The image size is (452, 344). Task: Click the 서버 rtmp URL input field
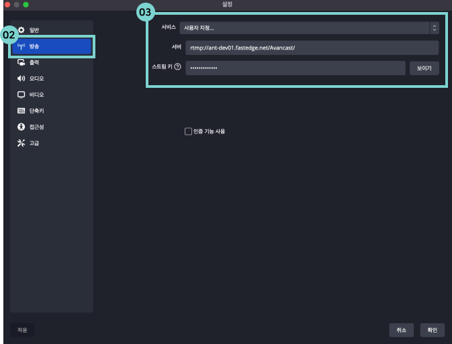[x=312, y=48]
